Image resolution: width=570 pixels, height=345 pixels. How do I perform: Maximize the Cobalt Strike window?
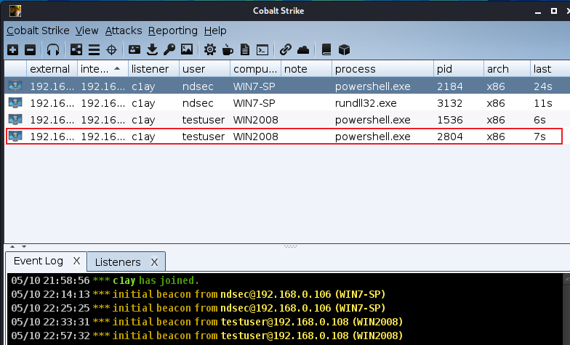click(554, 11)
